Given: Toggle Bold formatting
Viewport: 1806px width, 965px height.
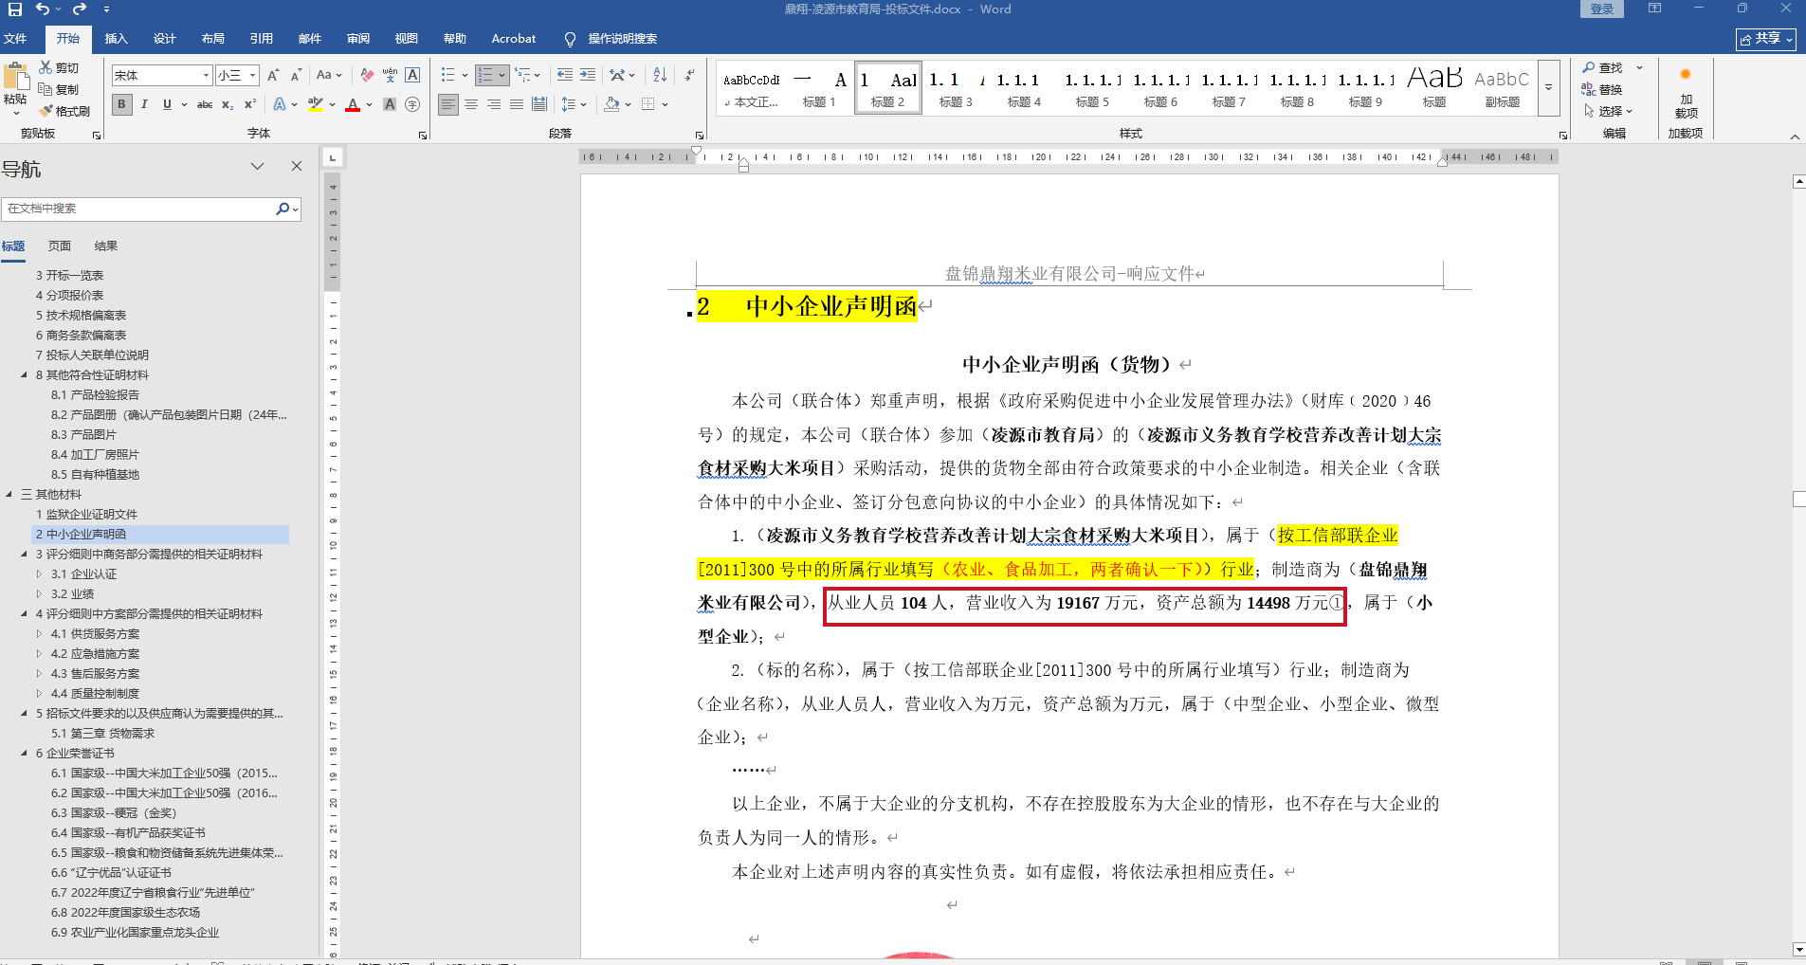Looking at the screenshot, I should click(x=121, y=104).
